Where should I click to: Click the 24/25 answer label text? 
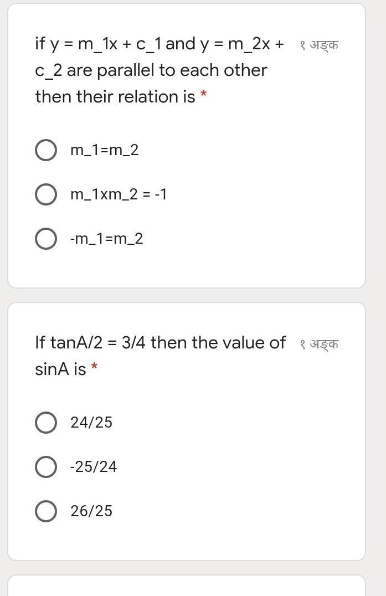91,423
